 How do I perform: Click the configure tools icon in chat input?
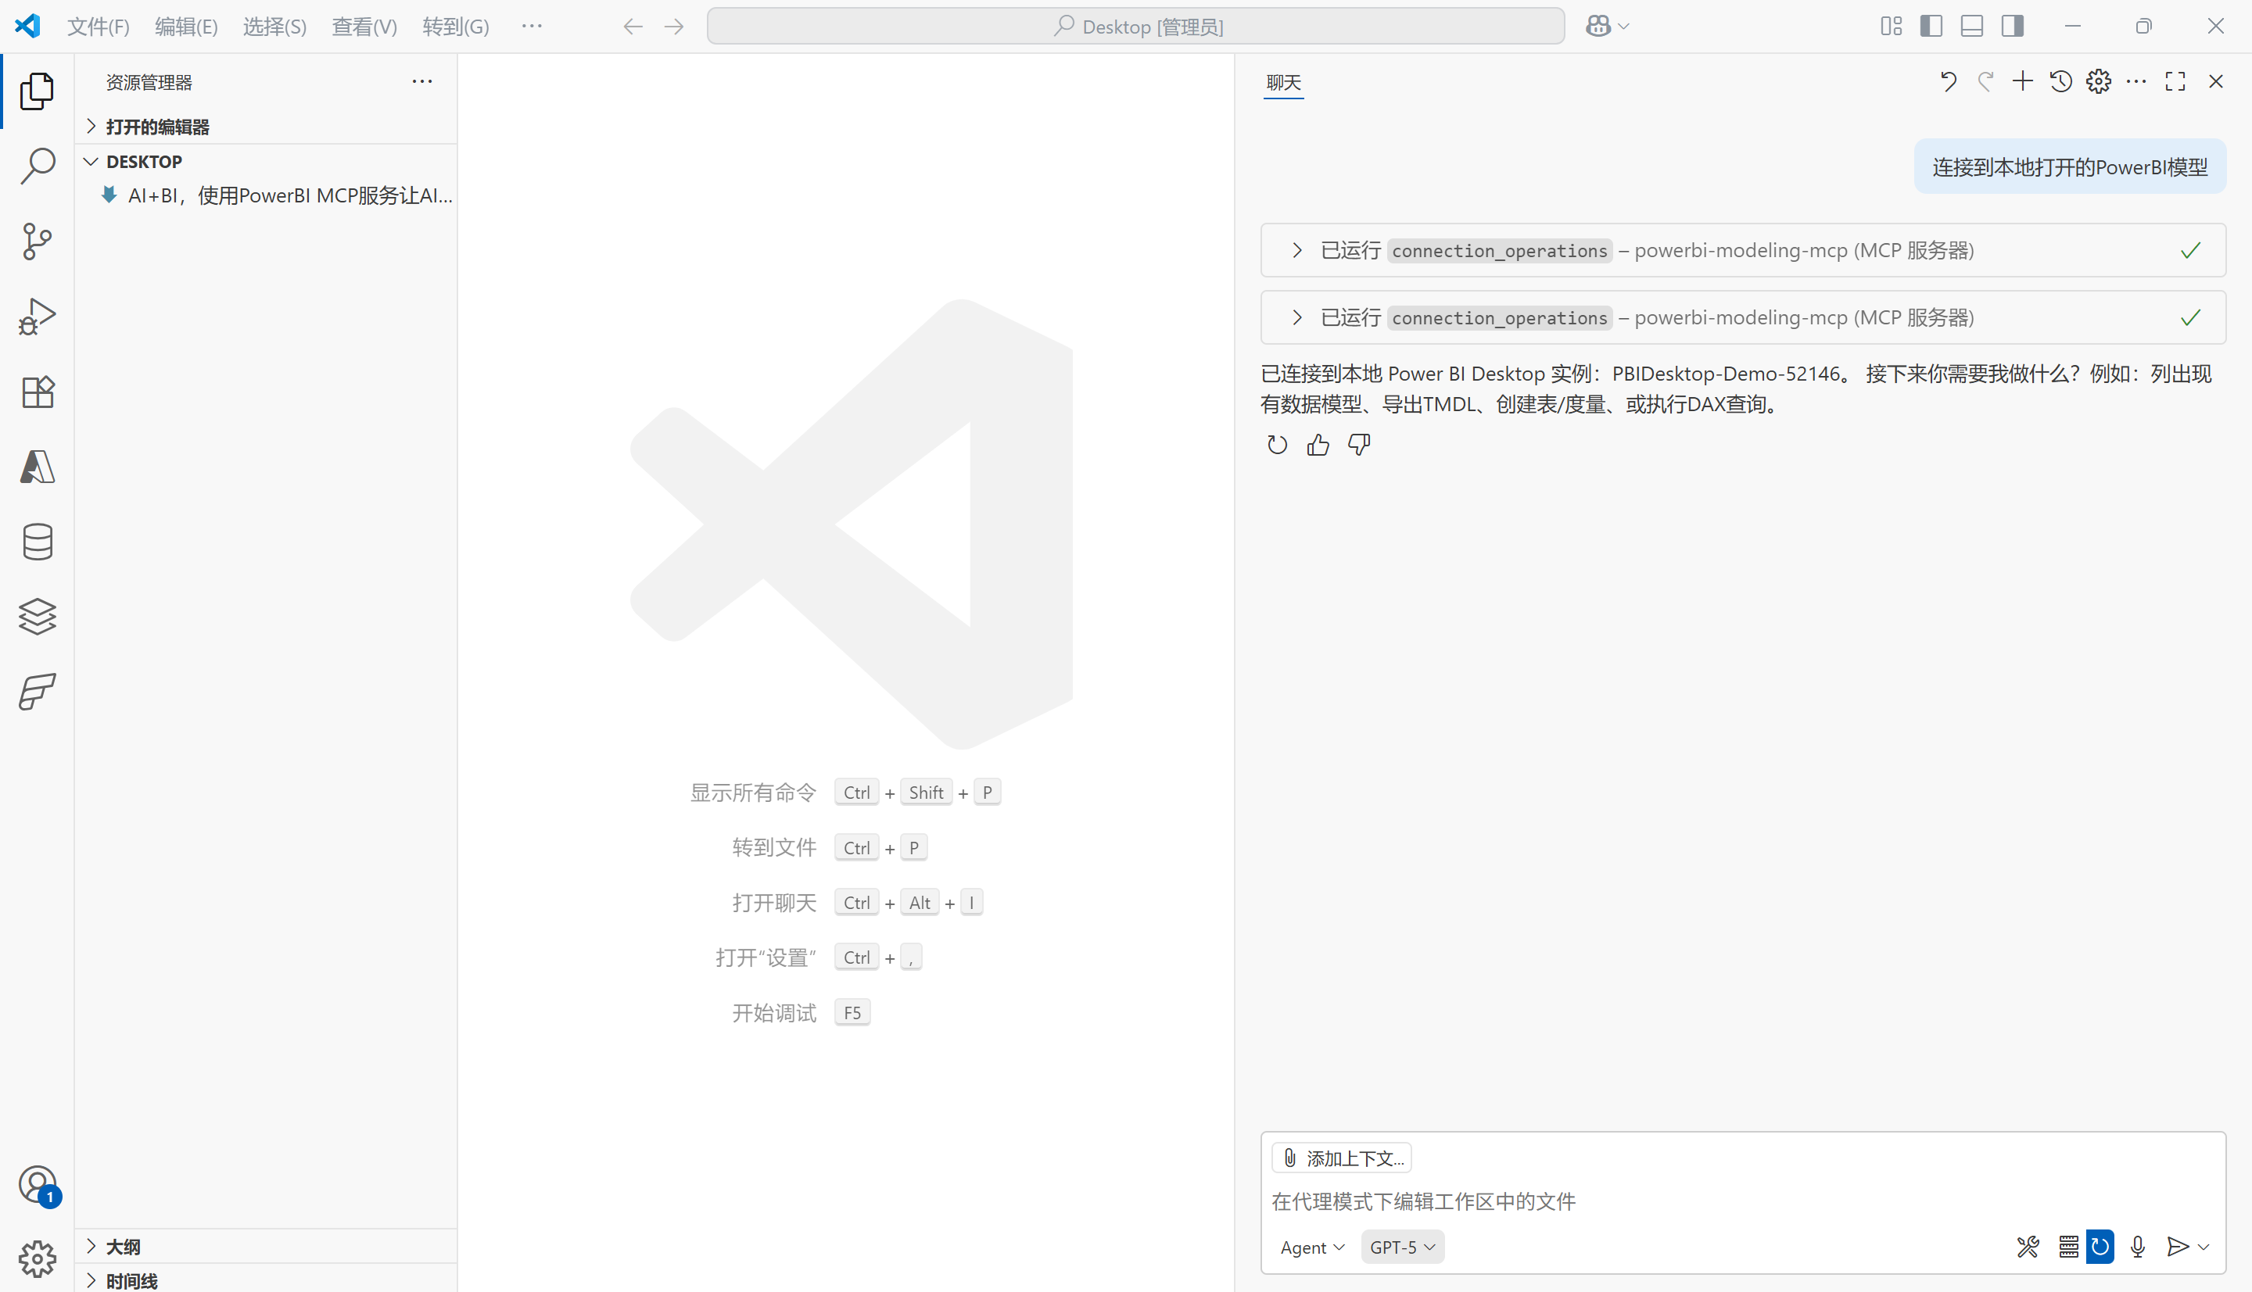[x=2028, y=1247]
